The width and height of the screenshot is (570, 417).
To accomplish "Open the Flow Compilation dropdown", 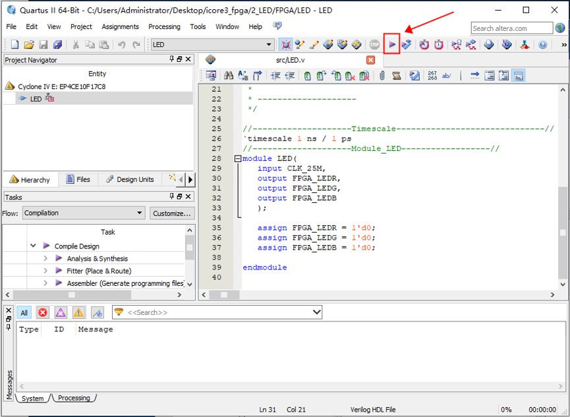I will pyautogui.click(x=84, y=213).
